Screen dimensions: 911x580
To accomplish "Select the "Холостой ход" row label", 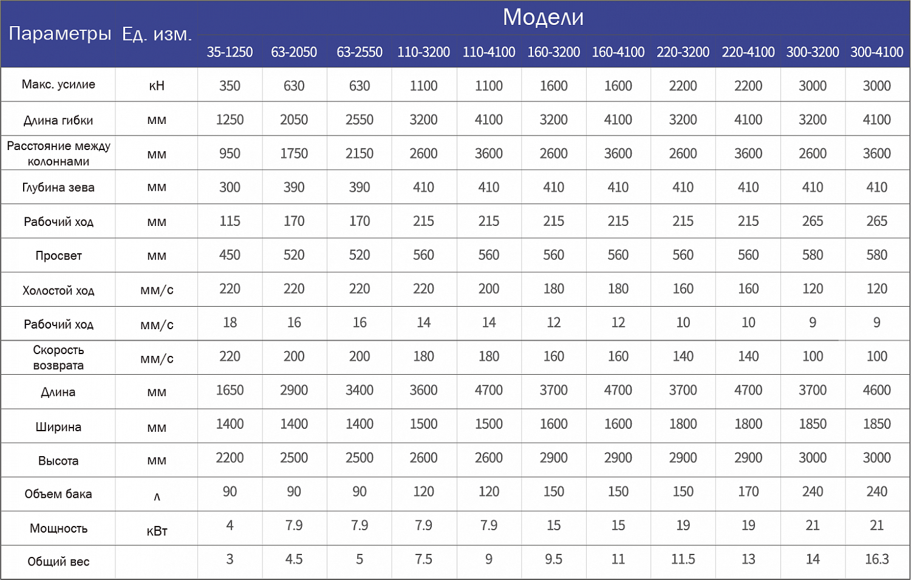I will (x=58, y=290).
